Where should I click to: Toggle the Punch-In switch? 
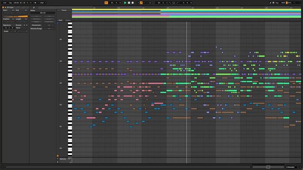pos(170,3)
